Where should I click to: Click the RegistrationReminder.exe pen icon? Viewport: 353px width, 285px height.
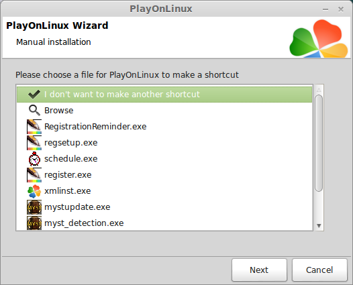[x=34, y=127]
